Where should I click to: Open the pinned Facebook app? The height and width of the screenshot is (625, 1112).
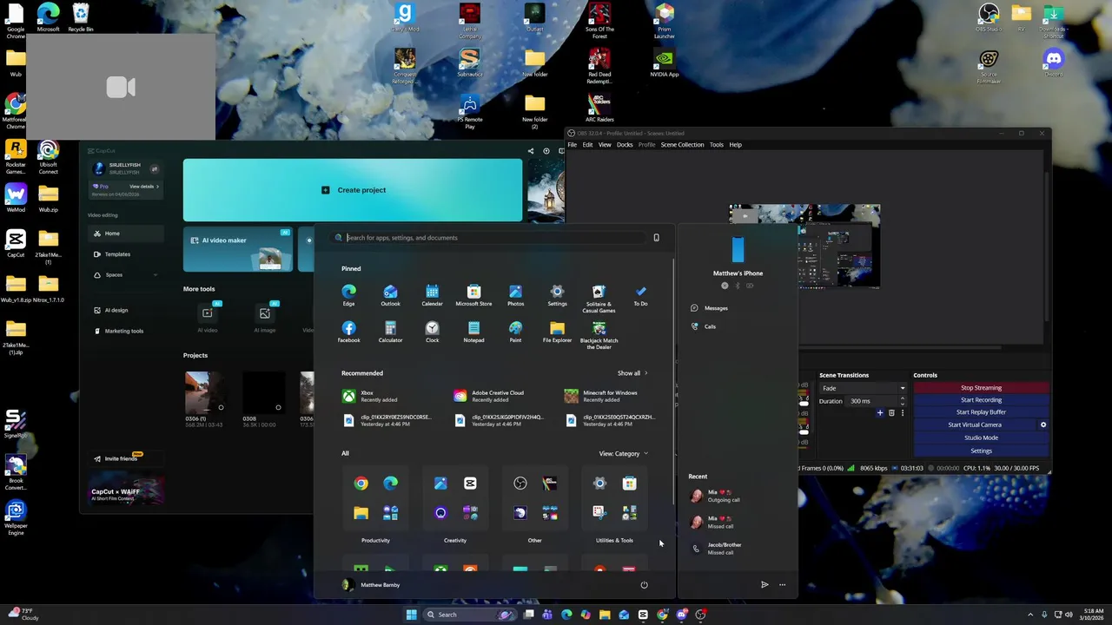point(348,332)
